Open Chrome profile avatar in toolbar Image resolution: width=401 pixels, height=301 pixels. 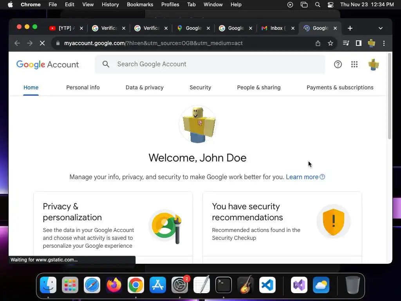(x=371, y=43)
